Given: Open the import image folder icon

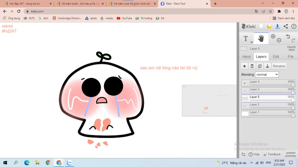Looking at the screenshot, I should [269, 26].
